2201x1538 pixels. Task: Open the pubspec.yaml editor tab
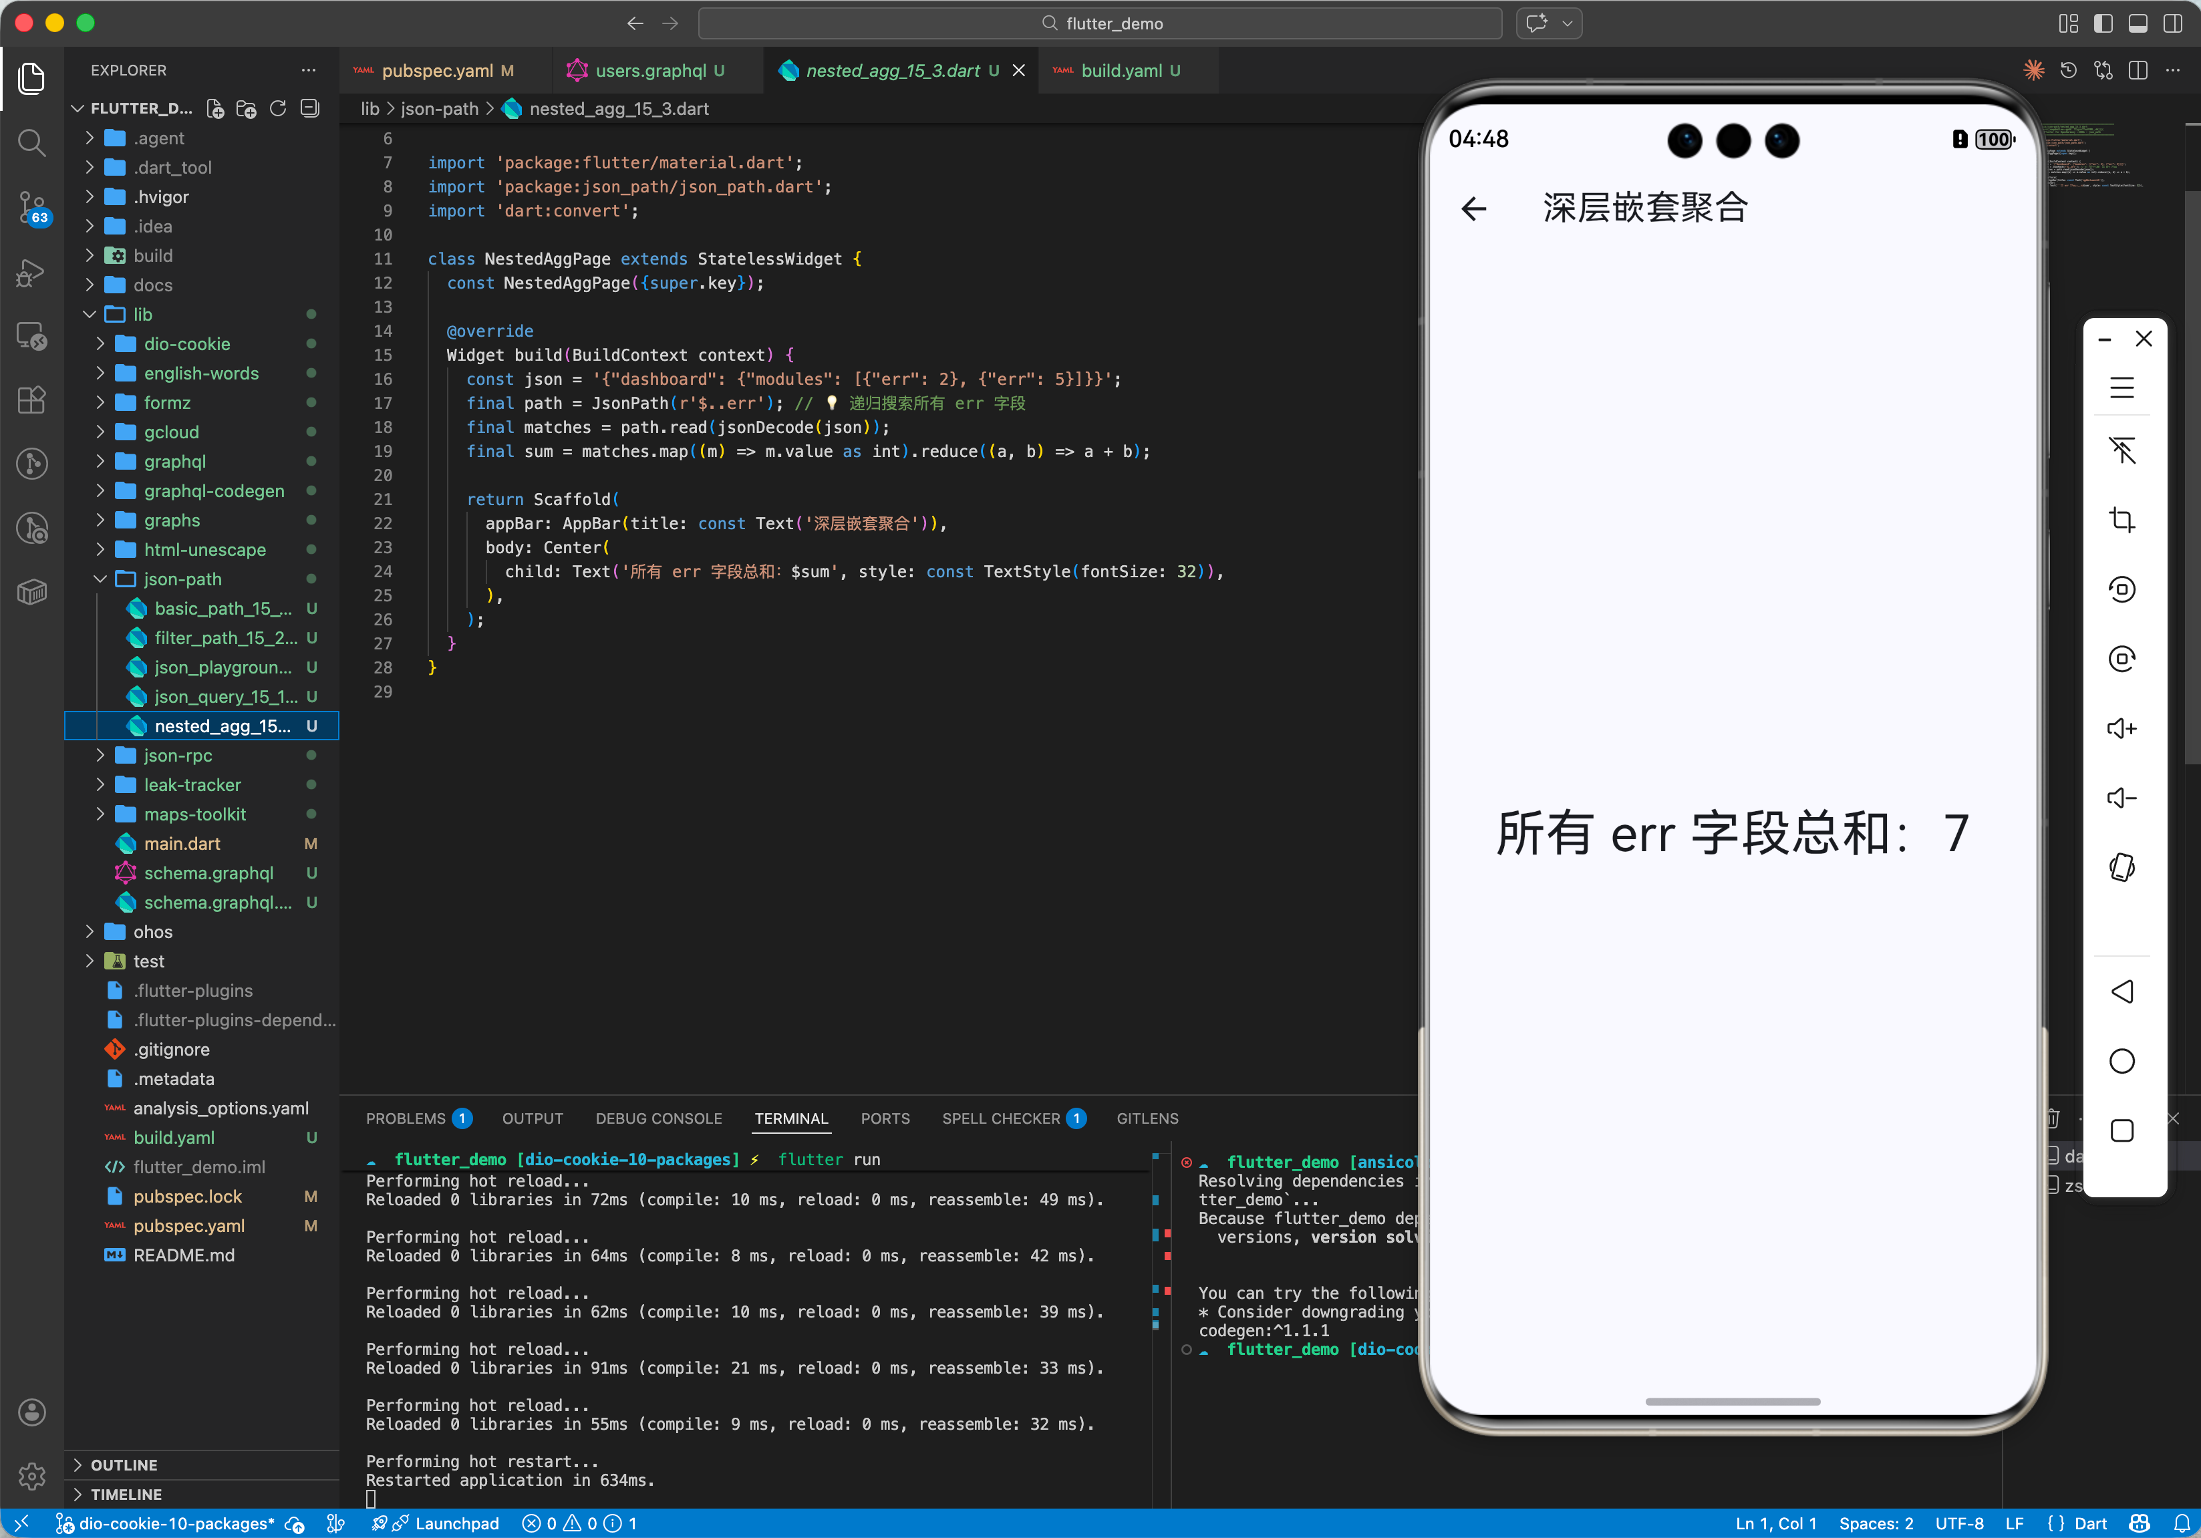[x=437, y=71]
